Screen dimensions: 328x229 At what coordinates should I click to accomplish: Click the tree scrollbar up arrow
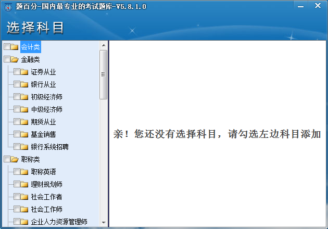click(104, 45)
